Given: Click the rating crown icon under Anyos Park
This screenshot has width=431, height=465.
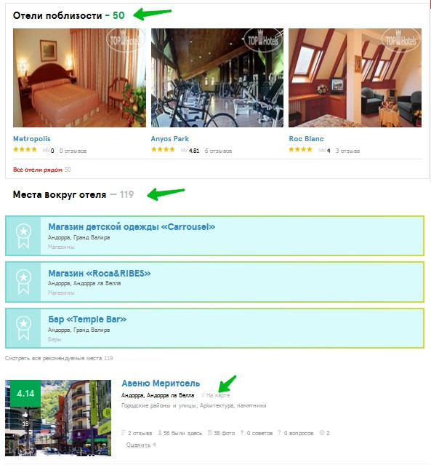Looking at the screenshot, I should pyautogui.click(x=184, y=151).
